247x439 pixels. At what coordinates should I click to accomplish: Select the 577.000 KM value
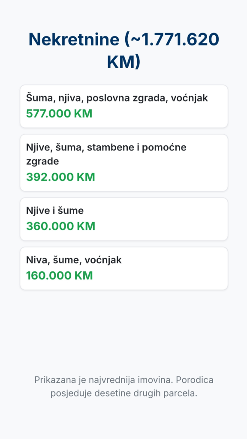tap(59, 114)
